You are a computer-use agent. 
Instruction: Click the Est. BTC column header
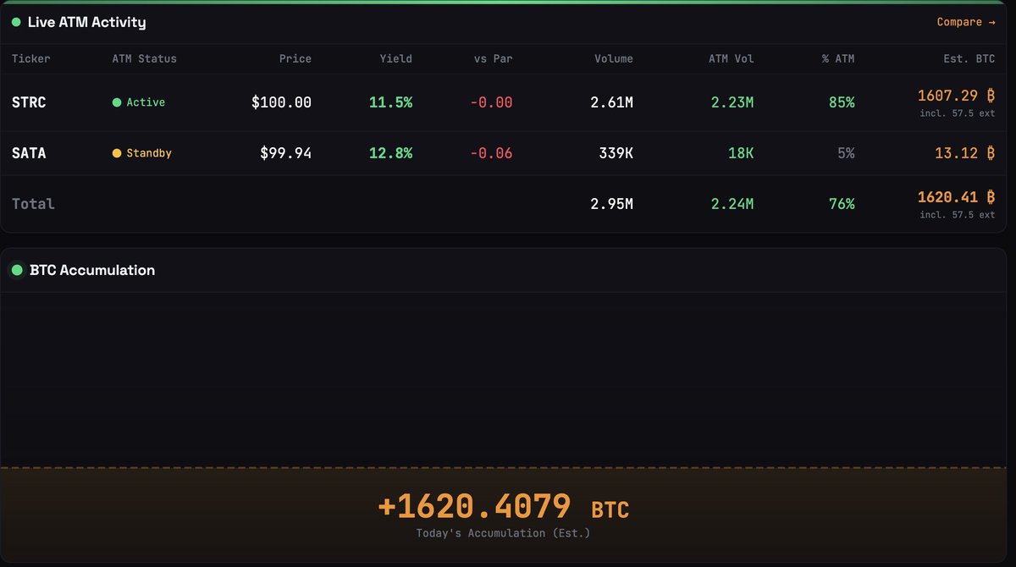point(969,58)
